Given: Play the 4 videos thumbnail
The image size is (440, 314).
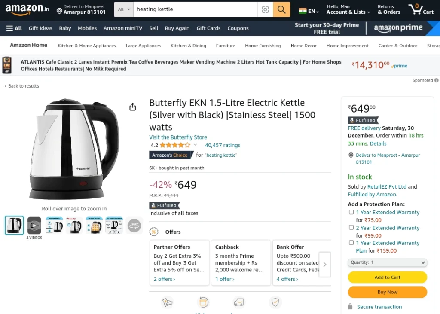Looking at the screenshot, I should tap(34, 226).
